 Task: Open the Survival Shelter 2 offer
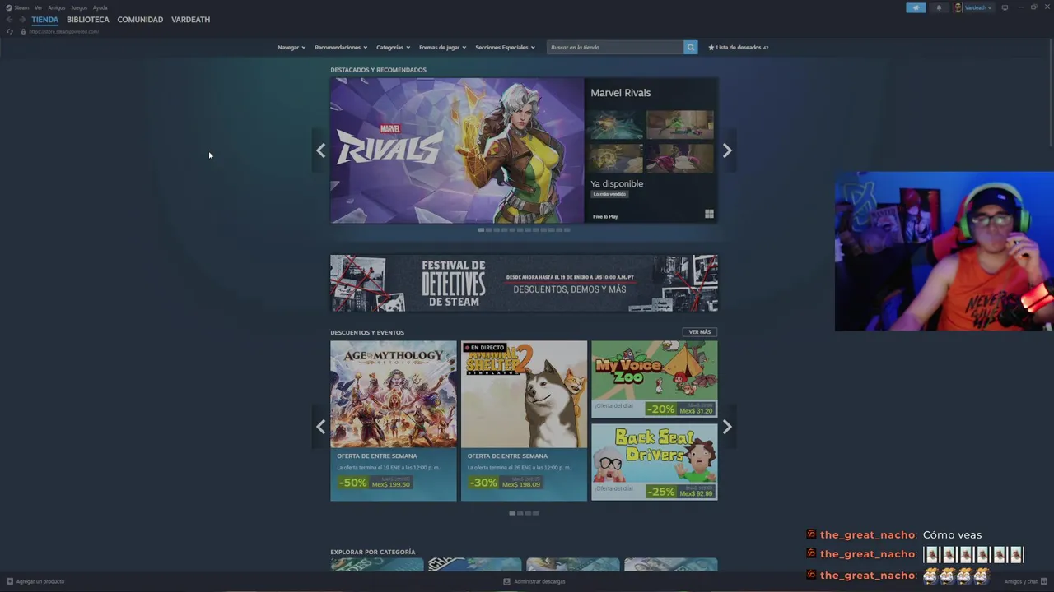524,421
